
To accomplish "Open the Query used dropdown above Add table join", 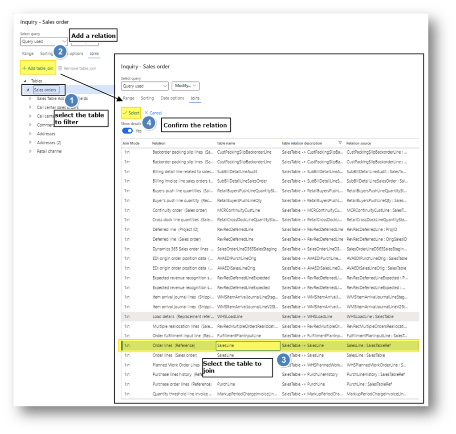I will coord(44,41).
